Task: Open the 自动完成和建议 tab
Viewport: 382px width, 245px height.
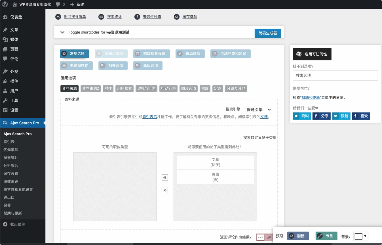Action: (x=231, y=54)
